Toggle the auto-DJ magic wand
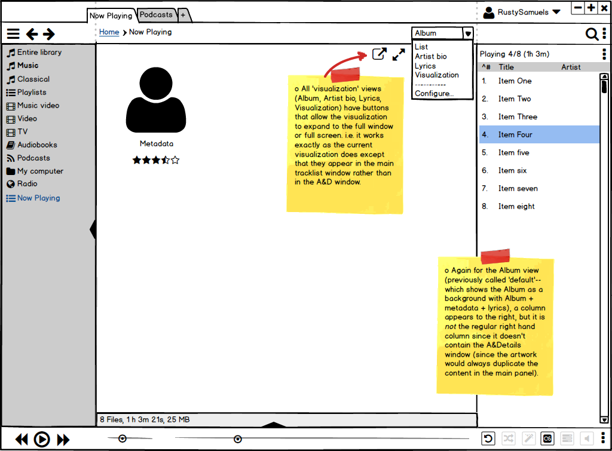This screenshot has width=612, height=451. (528, 439)
